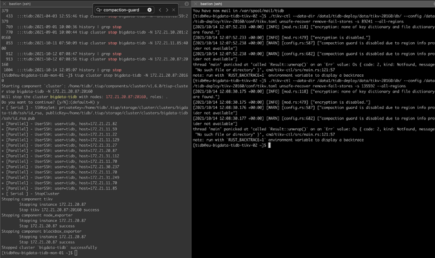Image resolution: width=435 pixels, height=258 pixels.
Task: Click the 'Stopping component blackbox_exporter' line
Action: (42, 232)
